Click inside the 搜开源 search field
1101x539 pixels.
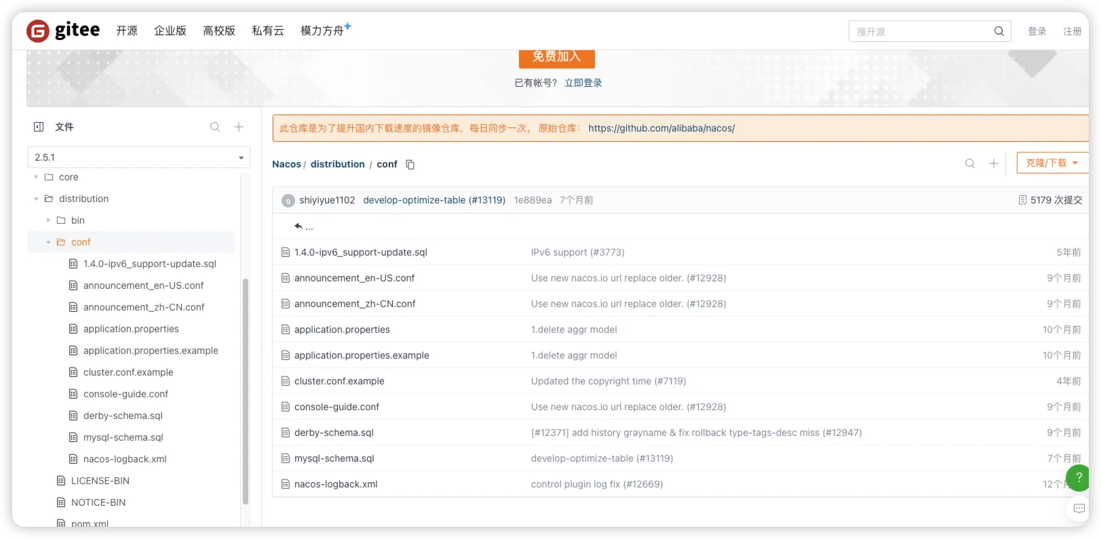(923, 31)
